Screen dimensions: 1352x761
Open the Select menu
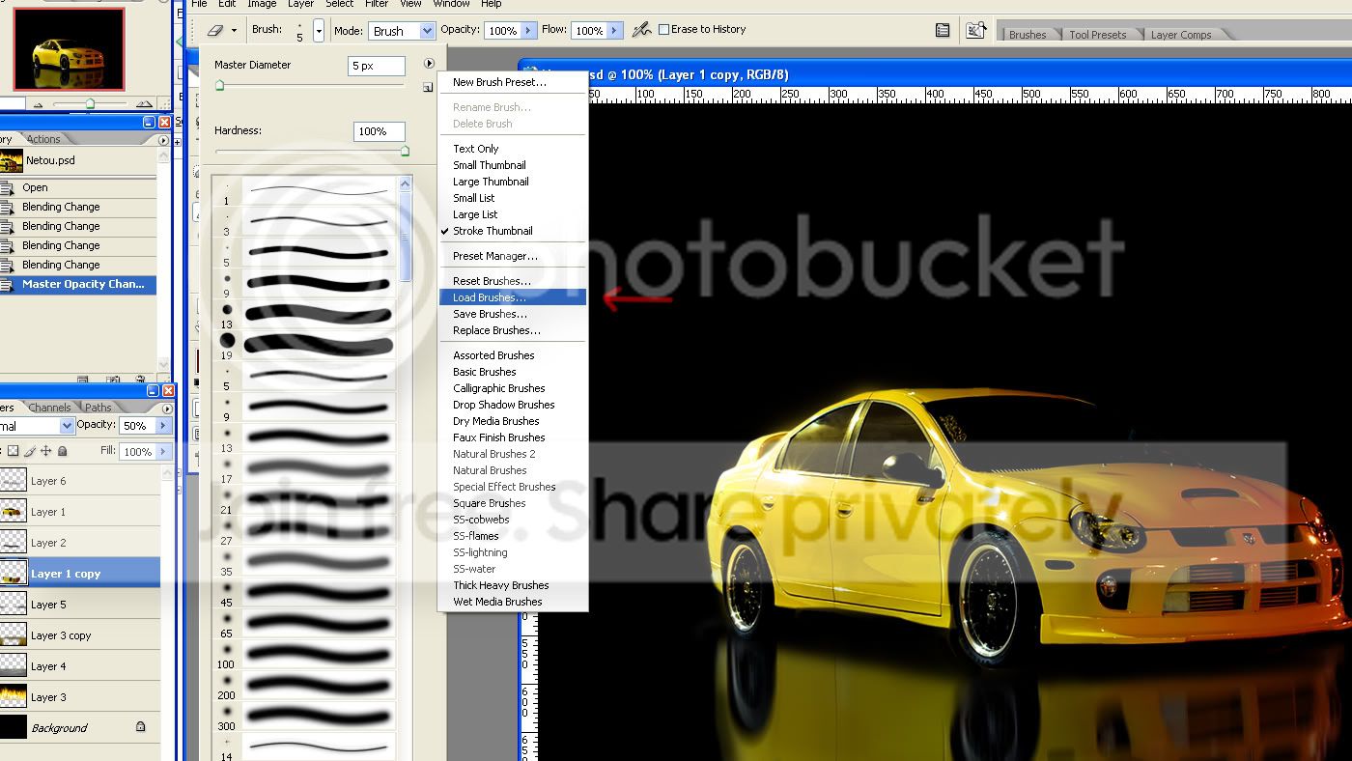pyautogui.click(x=339, y=4)
